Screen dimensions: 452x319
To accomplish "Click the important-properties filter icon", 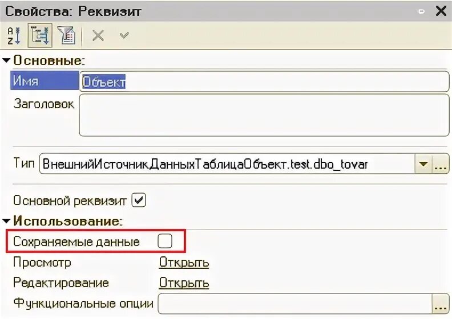I will (67, 35).
